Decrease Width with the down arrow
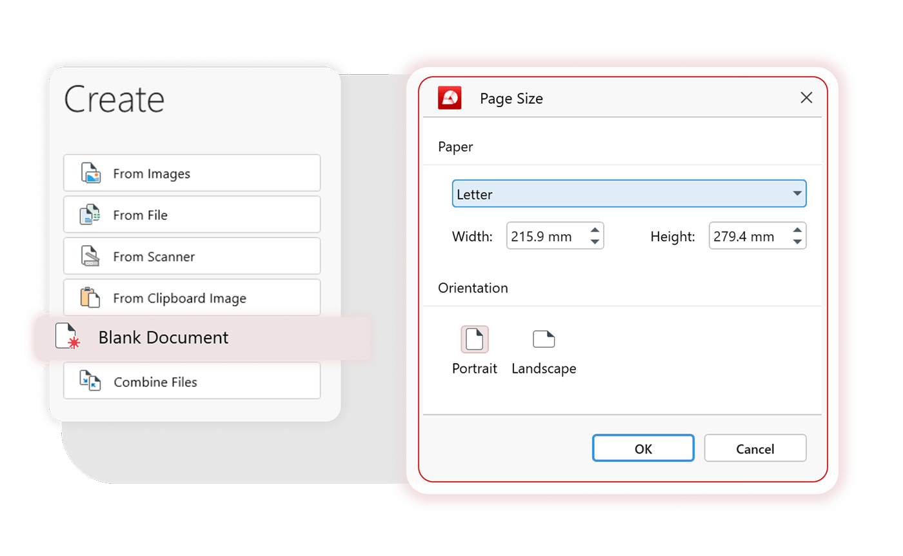The image size is (903, 556). (595, 243)
